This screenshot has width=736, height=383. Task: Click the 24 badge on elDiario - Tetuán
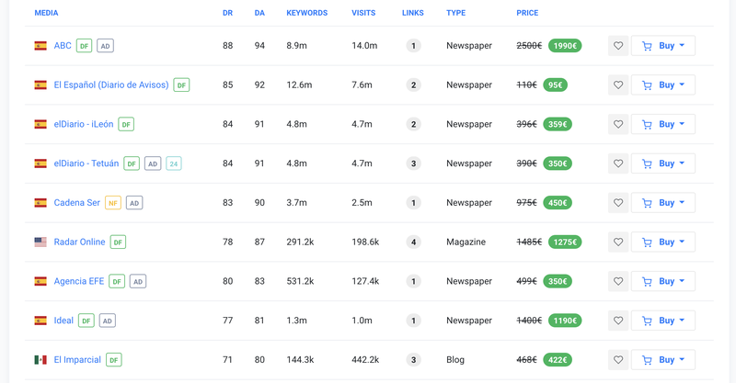pos(174,163)
